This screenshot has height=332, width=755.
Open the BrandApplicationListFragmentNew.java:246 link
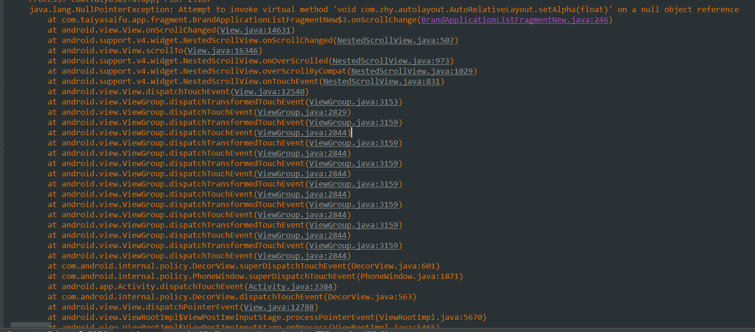(515, 20)
